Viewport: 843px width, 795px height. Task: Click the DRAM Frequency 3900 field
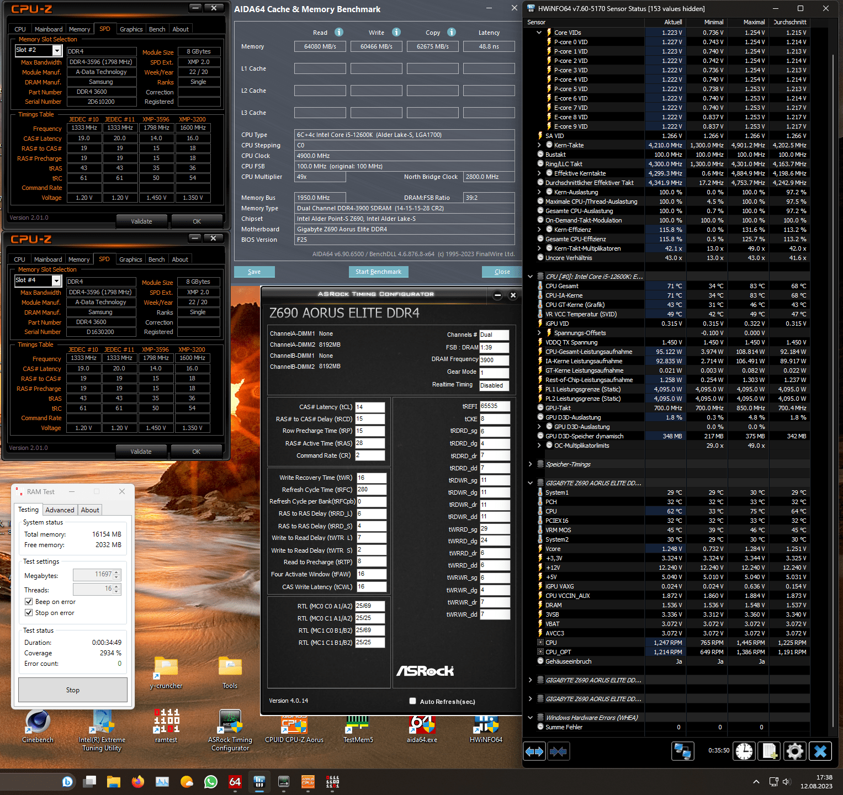[x=494, y=360]
